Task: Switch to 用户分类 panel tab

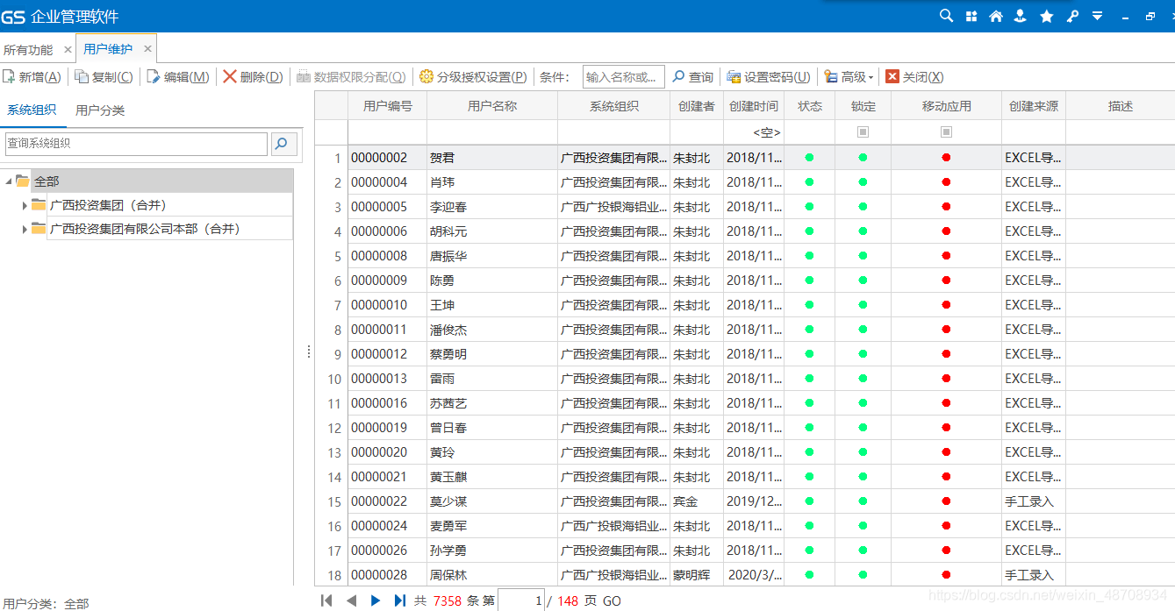Action: (x=100, y=110)
